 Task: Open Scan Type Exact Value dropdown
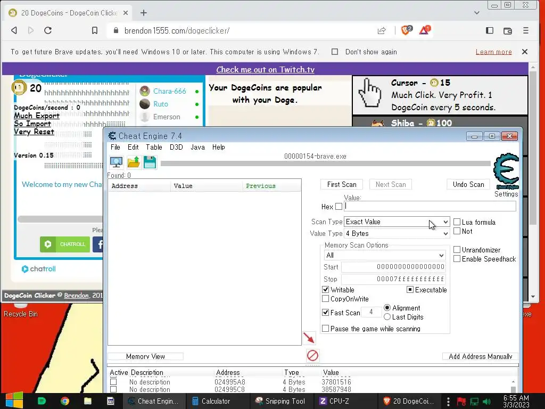[x=397, y=222]
